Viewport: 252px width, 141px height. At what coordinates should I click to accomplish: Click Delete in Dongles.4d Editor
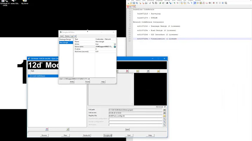(x=67, y=36)
